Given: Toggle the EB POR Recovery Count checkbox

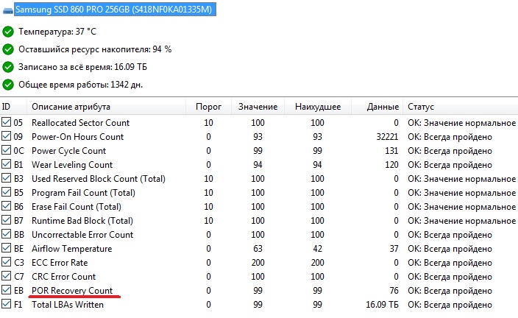Looking at the screenshot, I should [6, 290].
